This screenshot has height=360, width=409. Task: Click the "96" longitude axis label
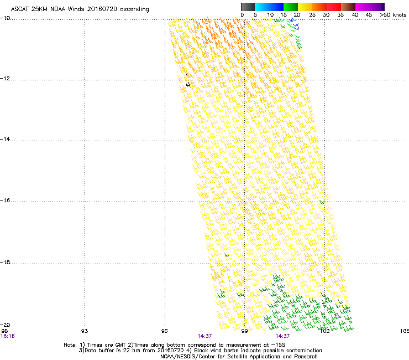pyautogui.click(x=164, y=331)
